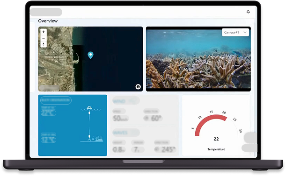
Task: Open notifications via the bell icon
Action: pyautogui.click(x=248, y=12)
